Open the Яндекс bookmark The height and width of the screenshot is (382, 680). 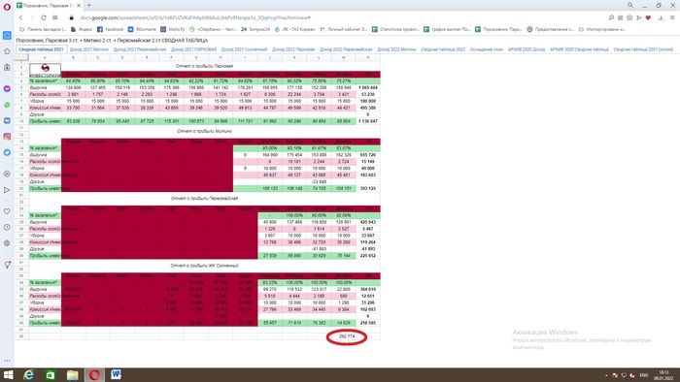pyautogui.click(x=82, y=29)
